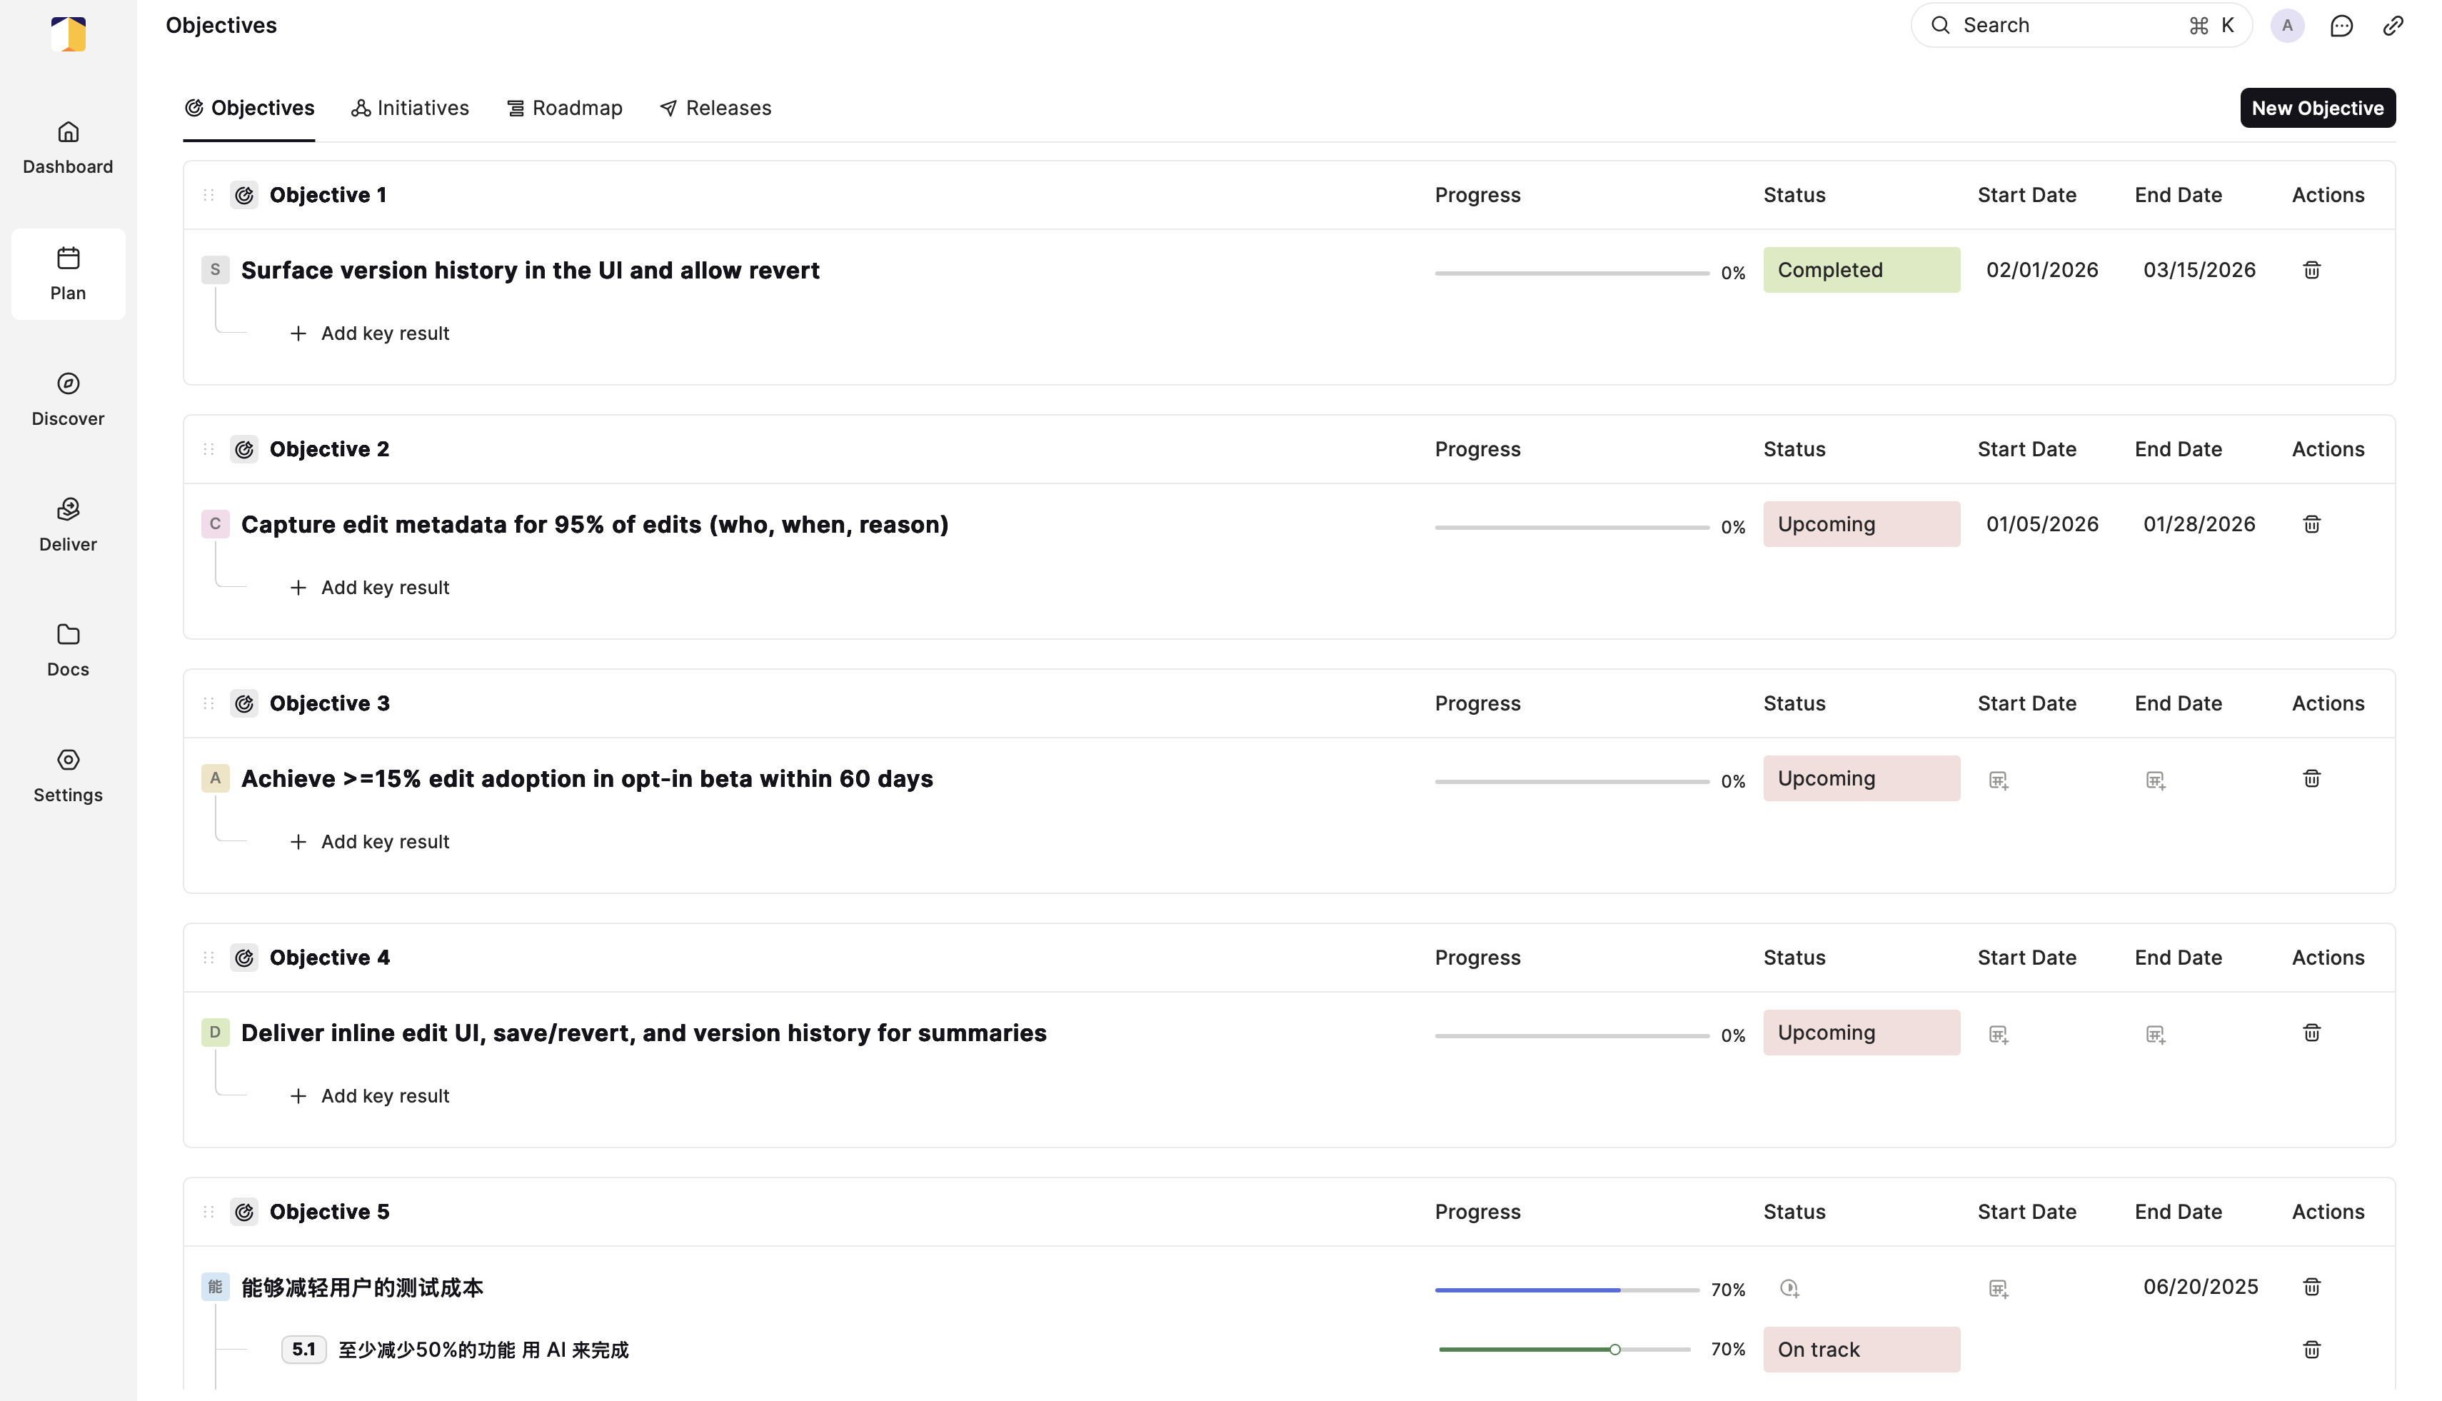2442x1401 pixels.
Task: Switch to the Releases tab
Action: coord(716,108)
